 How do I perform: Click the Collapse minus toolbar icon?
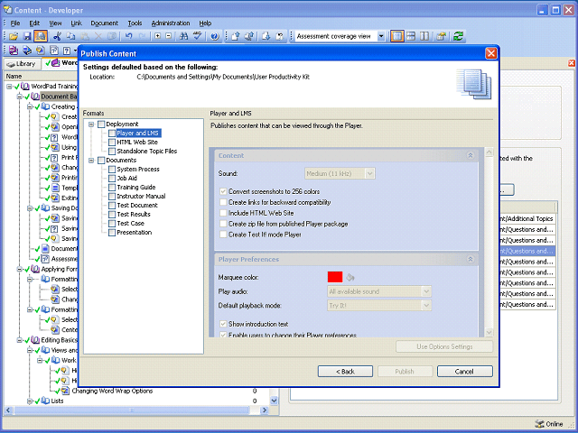pyautogui.click(x=169, y=36)
